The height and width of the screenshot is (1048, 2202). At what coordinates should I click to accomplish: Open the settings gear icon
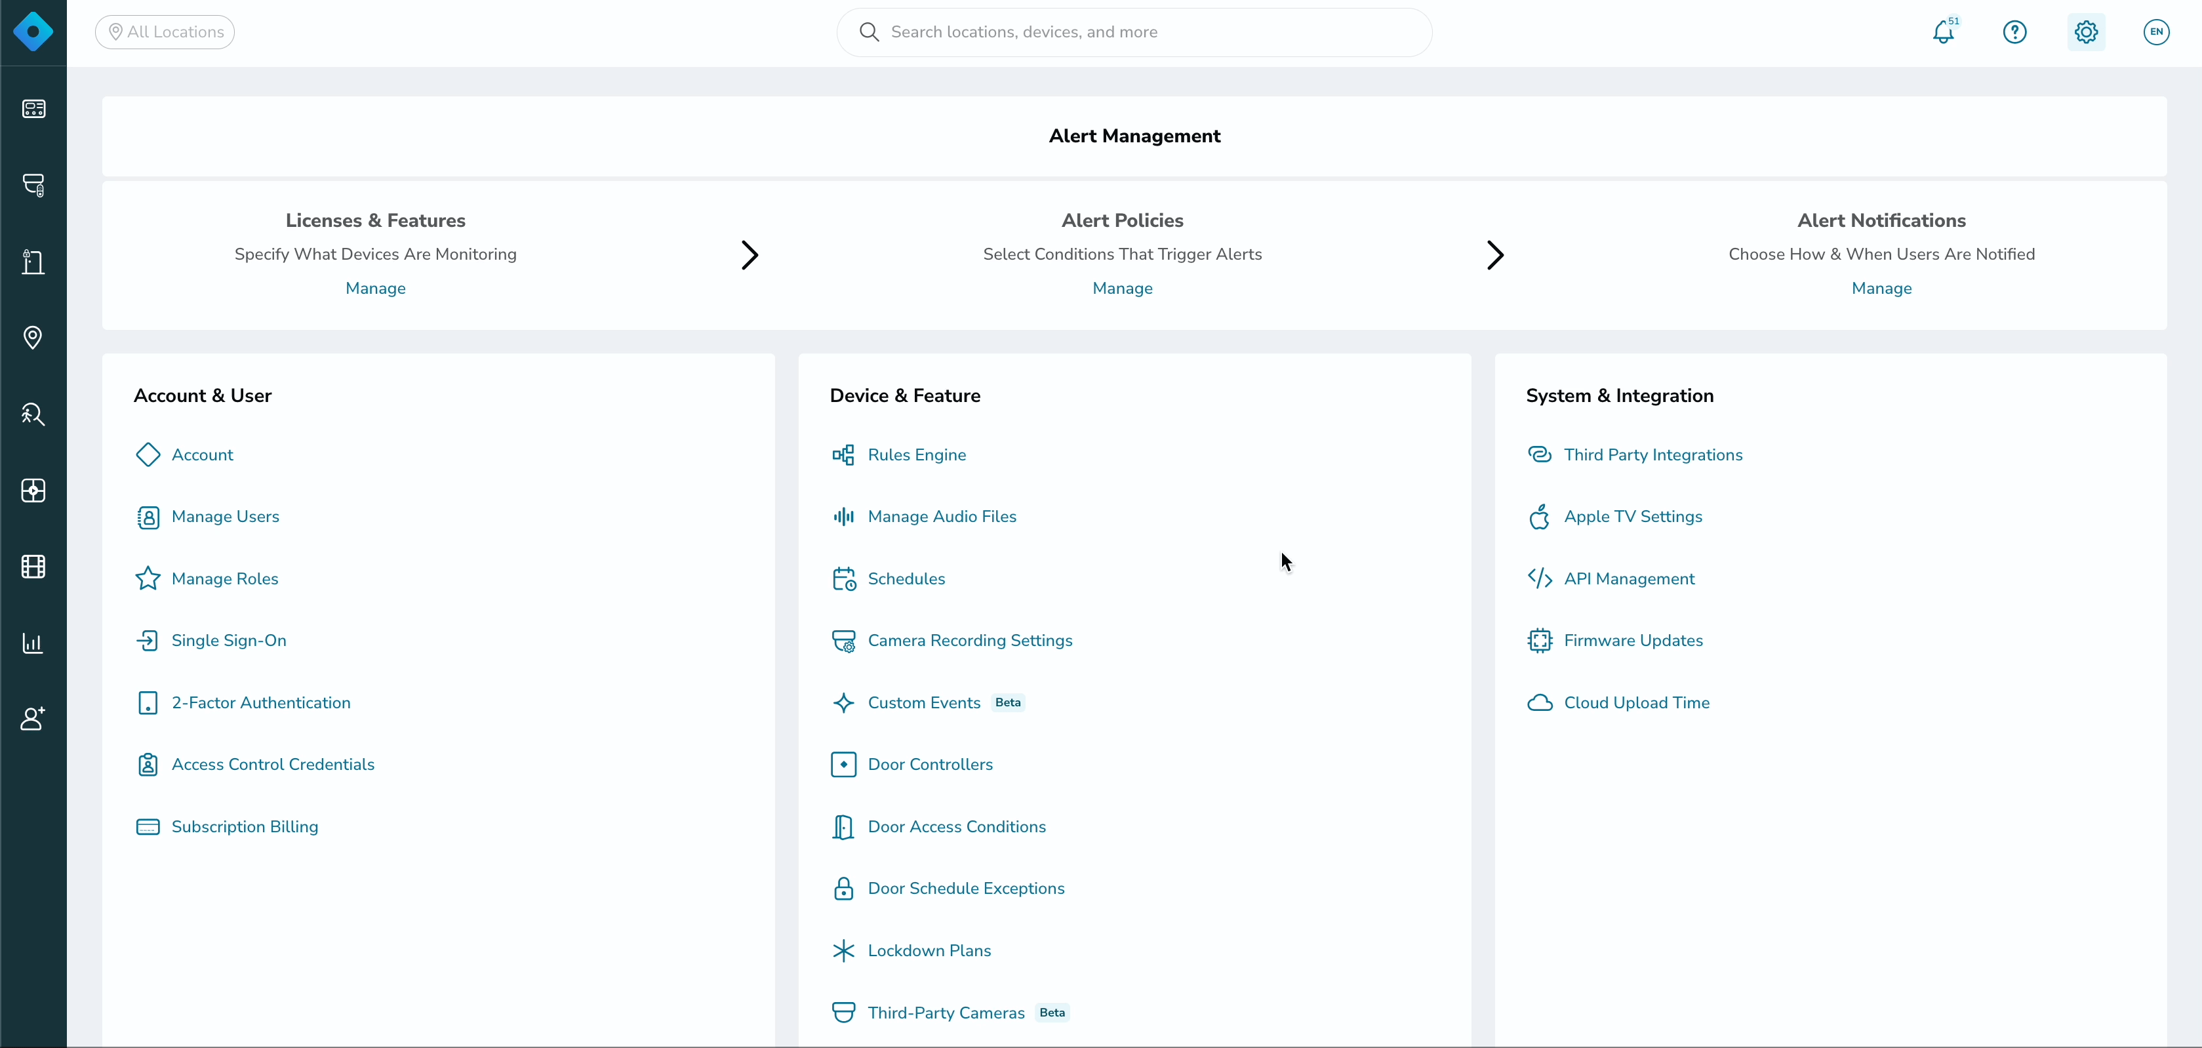(x=2086, y=33)
